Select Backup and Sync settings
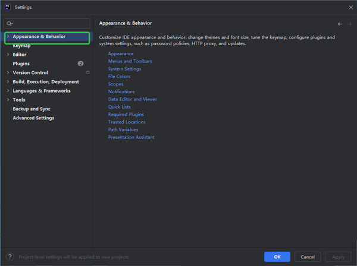Viewport: 357px width, 266px height. click(x=32, y=109)
